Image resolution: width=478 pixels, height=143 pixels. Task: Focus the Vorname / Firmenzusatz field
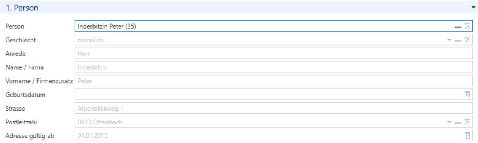(x=273, y=81)
